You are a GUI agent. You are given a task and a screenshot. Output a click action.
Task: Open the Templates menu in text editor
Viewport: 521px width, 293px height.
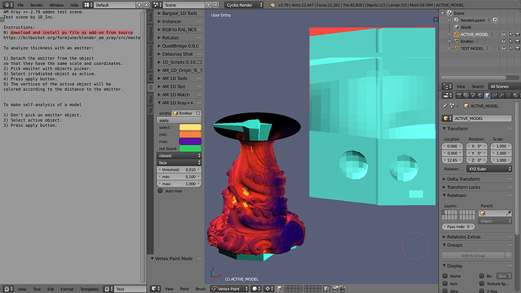[89, 289]
